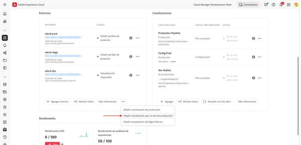Screen dimensions: 301x145
Task: Open more actions for dev-deploy
Action: pos(260,78)
